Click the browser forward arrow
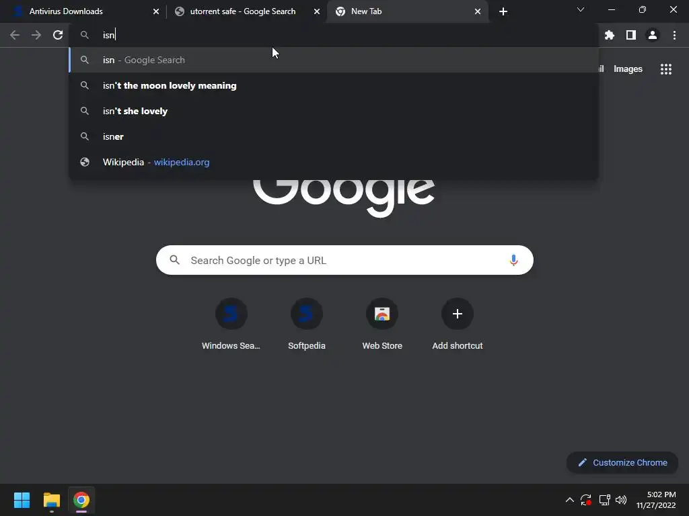Viewport: 689px width, 516px height. point(36,35)
